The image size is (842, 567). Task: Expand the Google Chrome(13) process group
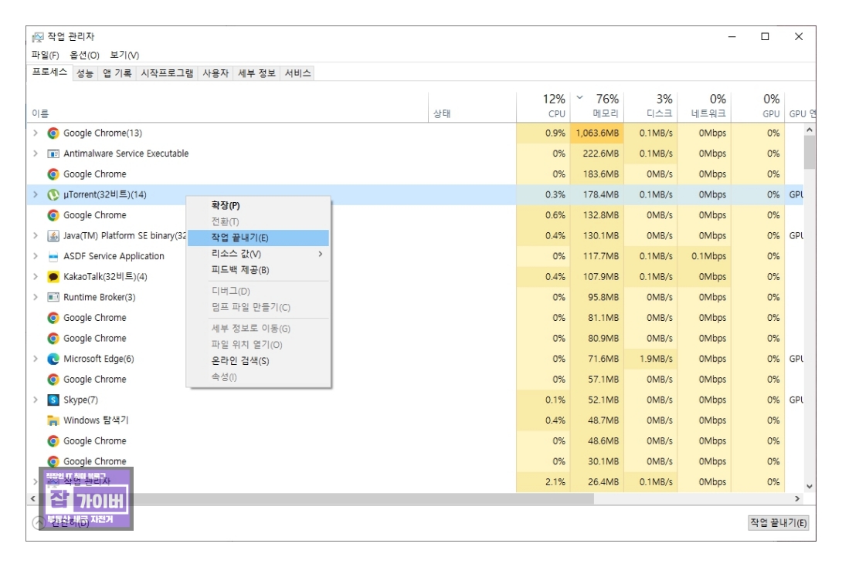coord(36,133)
